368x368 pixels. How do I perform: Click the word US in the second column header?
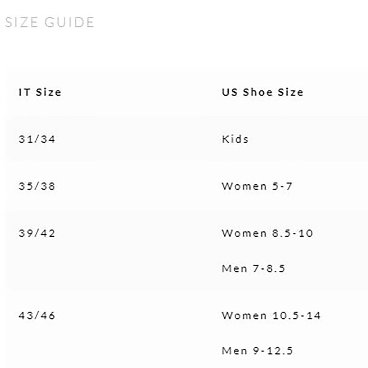230,92
